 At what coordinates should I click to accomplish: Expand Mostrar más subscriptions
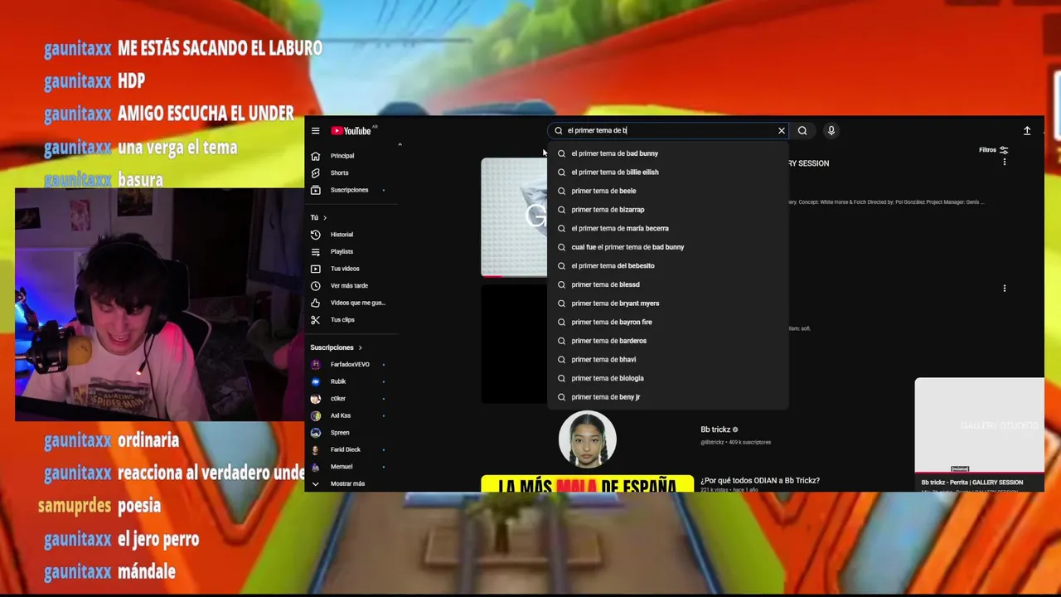346,483
